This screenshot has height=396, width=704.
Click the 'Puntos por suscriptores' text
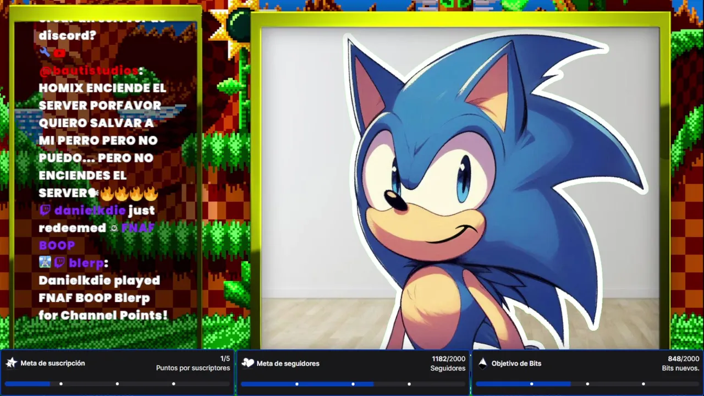(x=193, y=369)
